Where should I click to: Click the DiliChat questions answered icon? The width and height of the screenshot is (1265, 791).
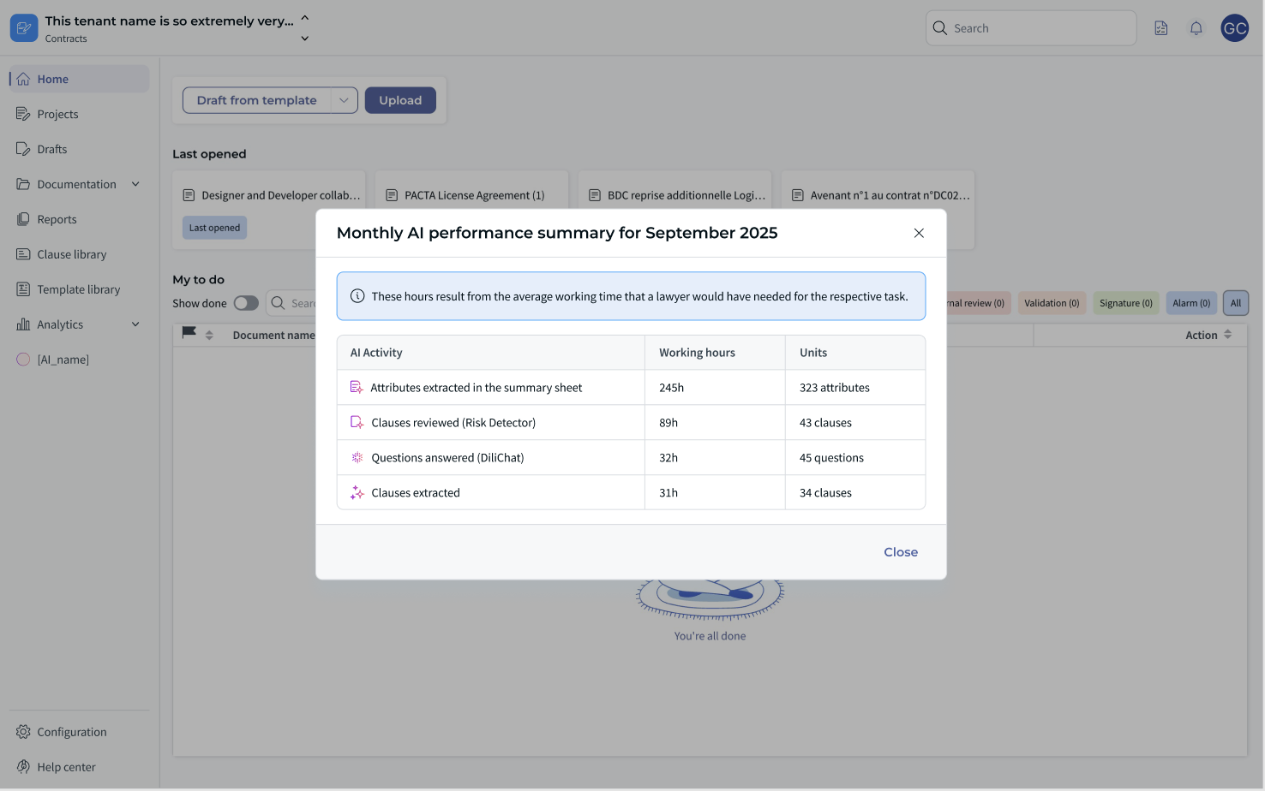(357, 457)
